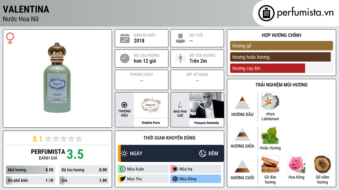Click the green 3.5 Perfumista rating
The width and height of the screenshot is (339, 190).
75,154
